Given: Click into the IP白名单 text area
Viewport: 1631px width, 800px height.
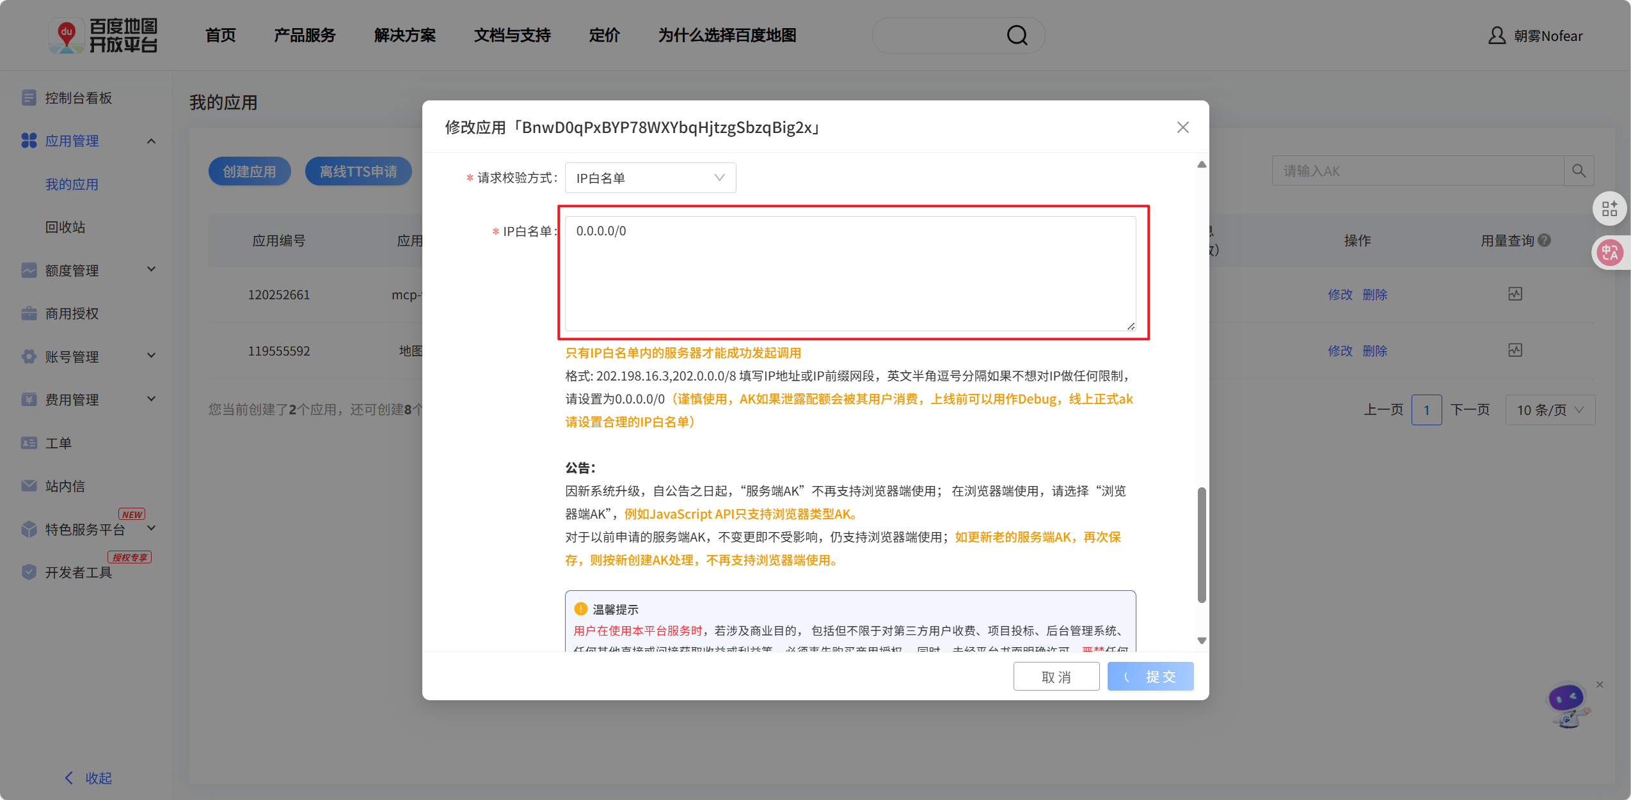Looking at the screenshot, I should pyautogui.click(x=850, y=274).
